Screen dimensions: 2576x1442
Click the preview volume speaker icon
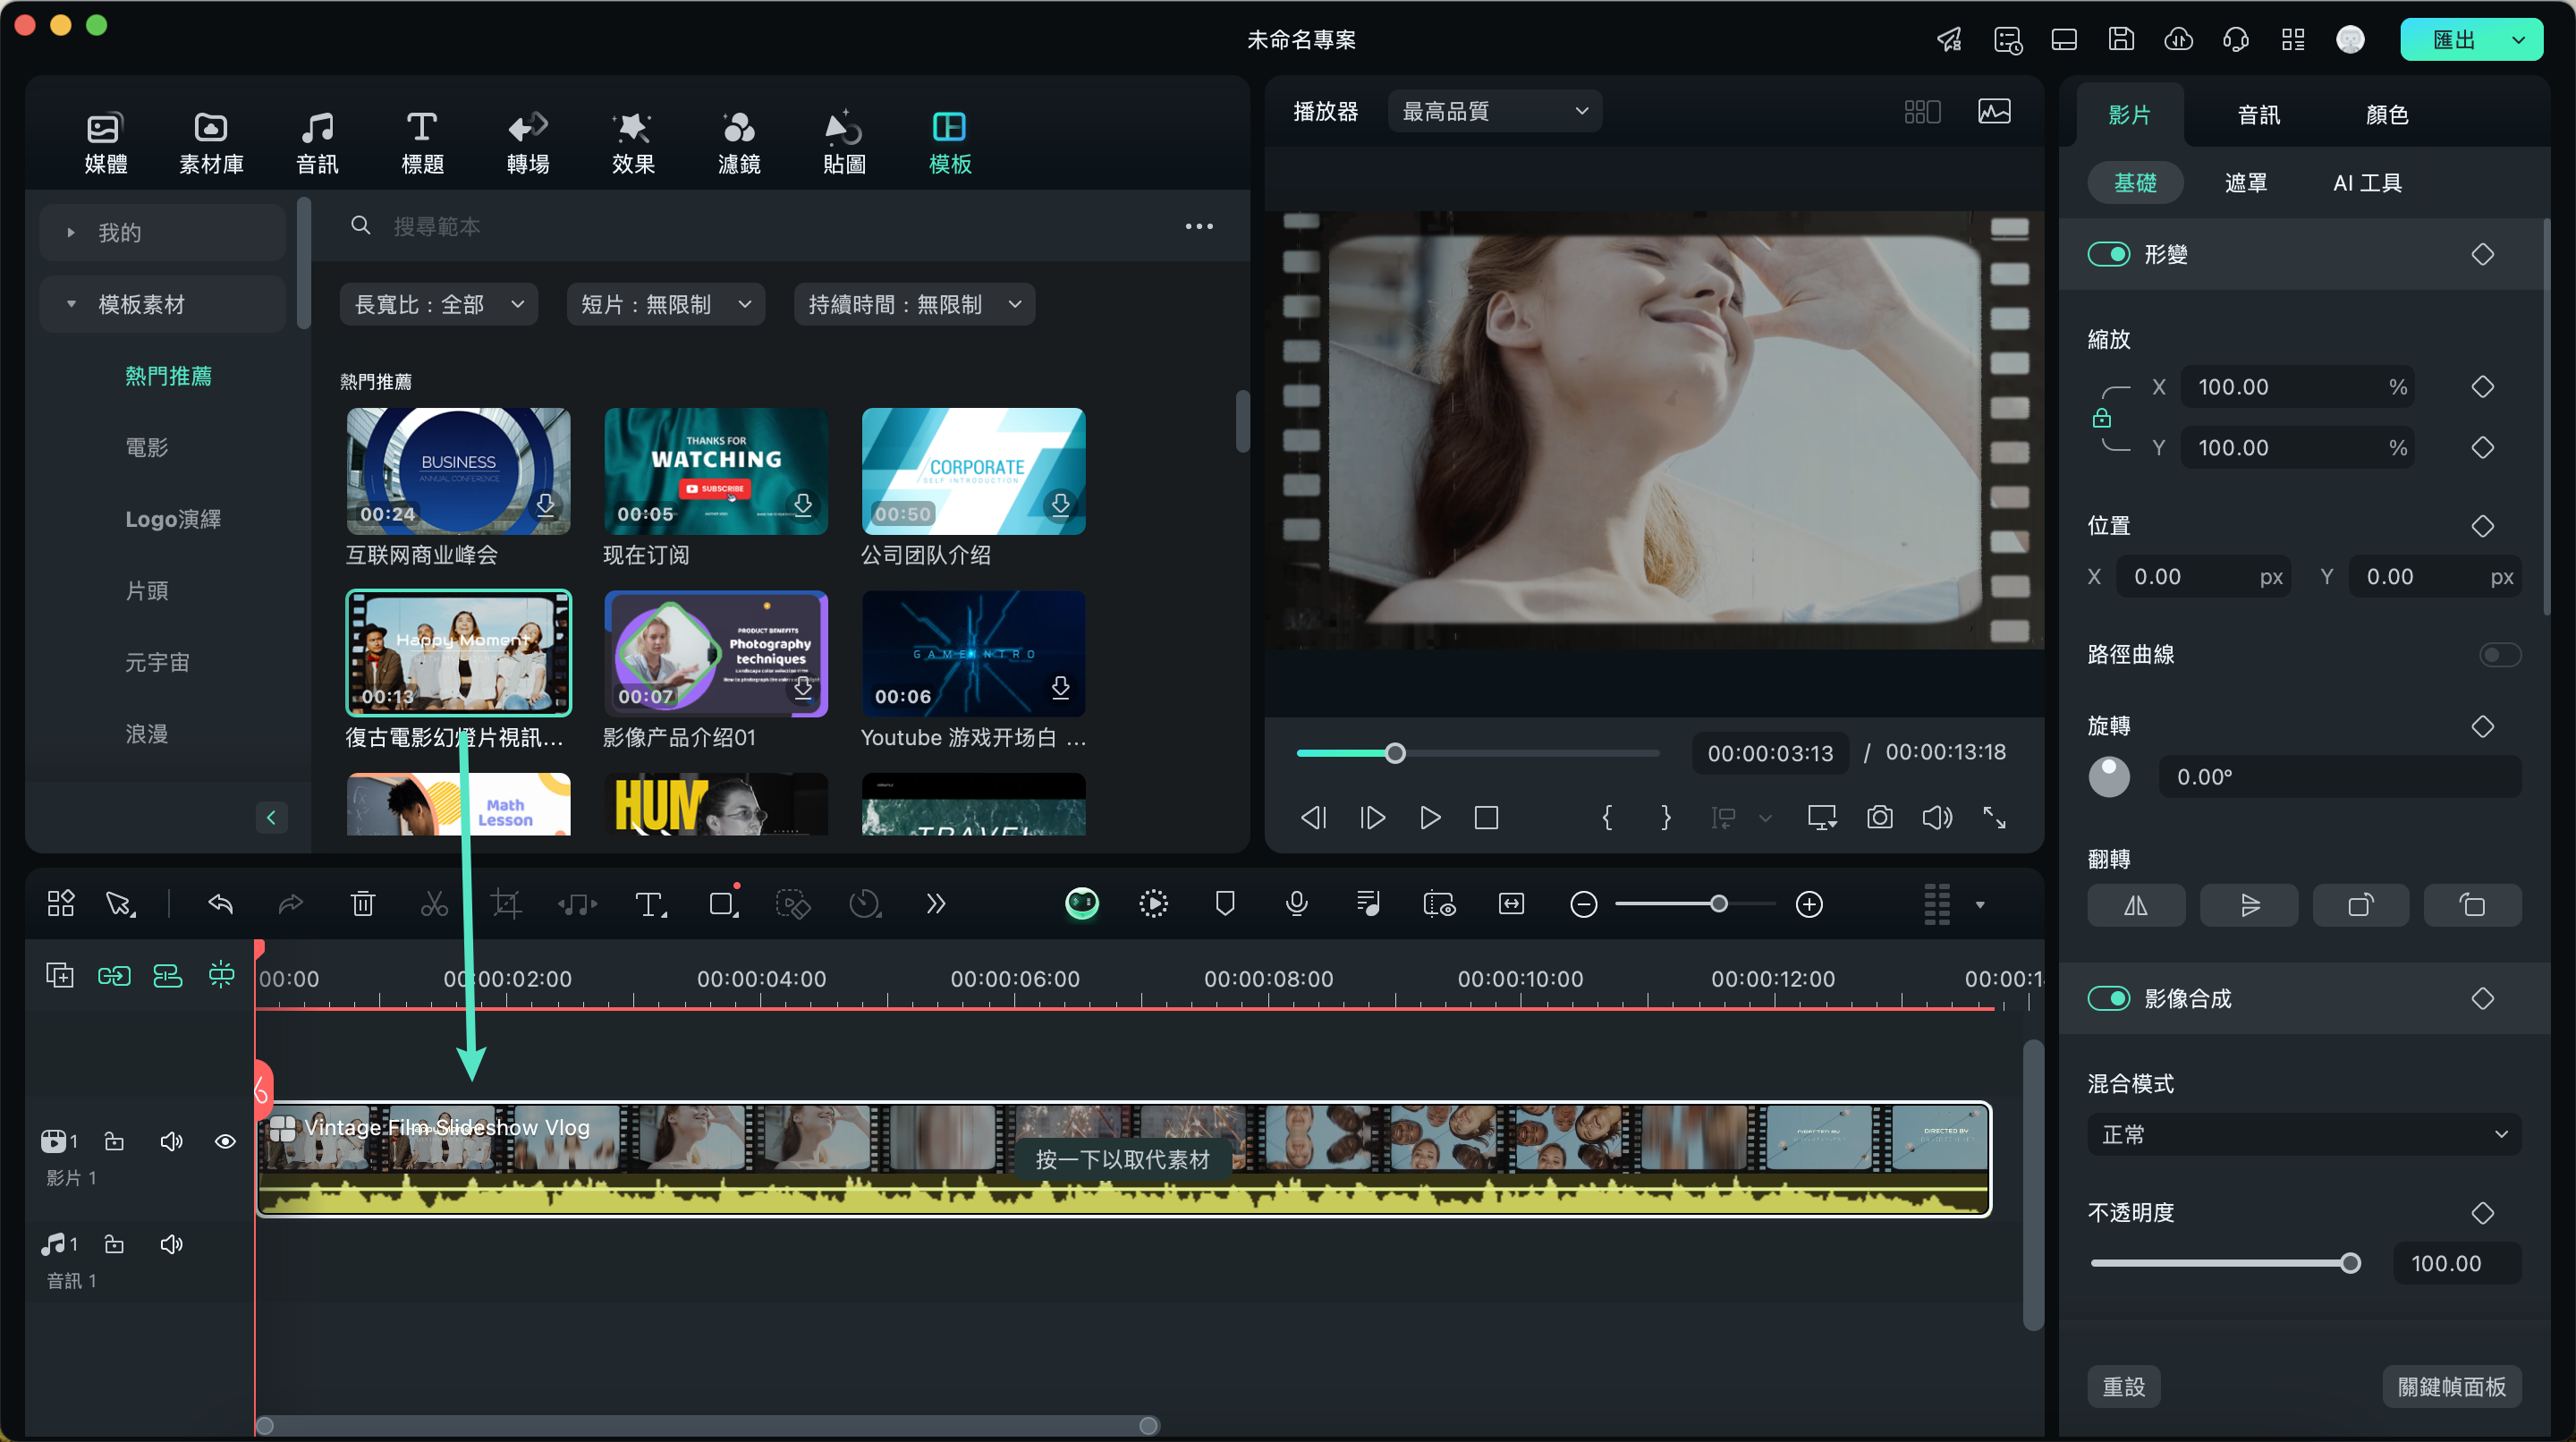(1937, 818)
